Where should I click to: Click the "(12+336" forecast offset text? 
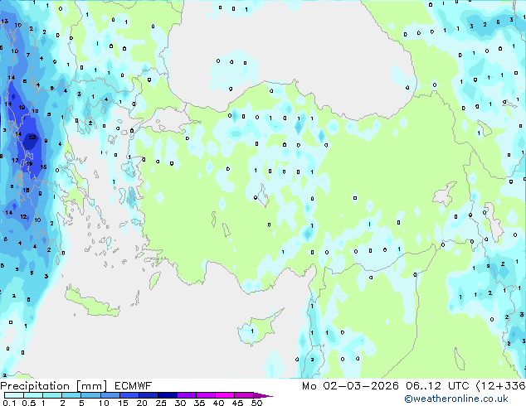point(500,386)
